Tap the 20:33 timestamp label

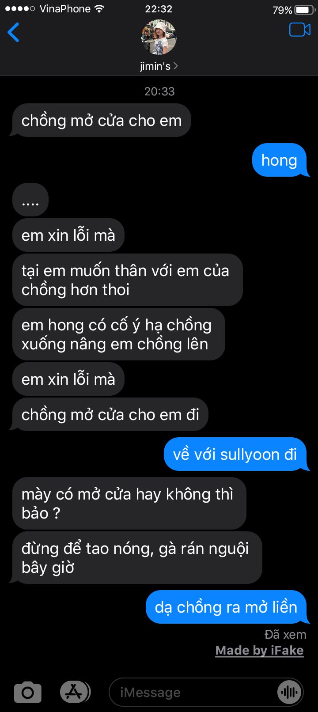159,91
